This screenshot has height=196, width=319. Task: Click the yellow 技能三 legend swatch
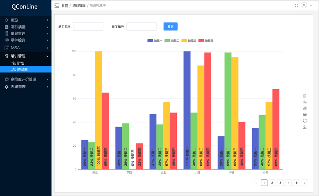(184, 40)
